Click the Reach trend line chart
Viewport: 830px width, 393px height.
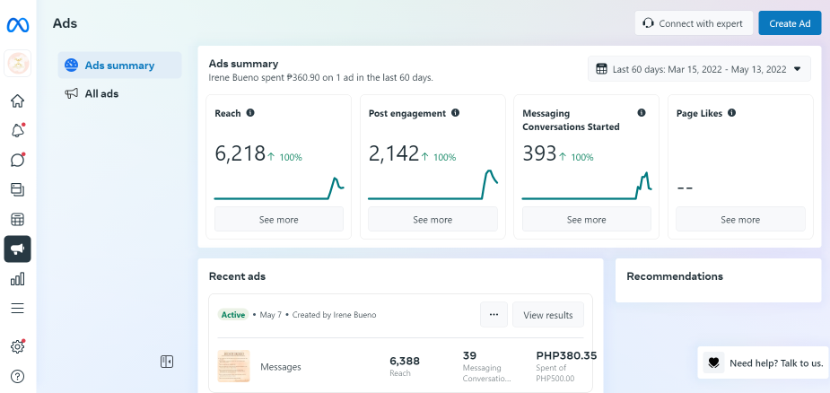[x=279, y=188]
